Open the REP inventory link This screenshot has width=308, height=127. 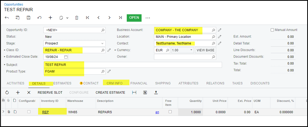point(46,112)
